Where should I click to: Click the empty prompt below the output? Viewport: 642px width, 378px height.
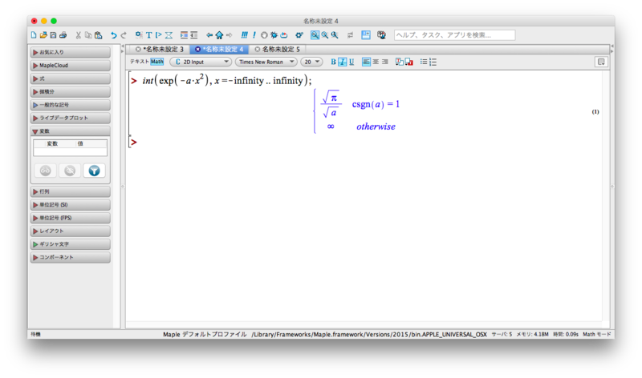134,143
